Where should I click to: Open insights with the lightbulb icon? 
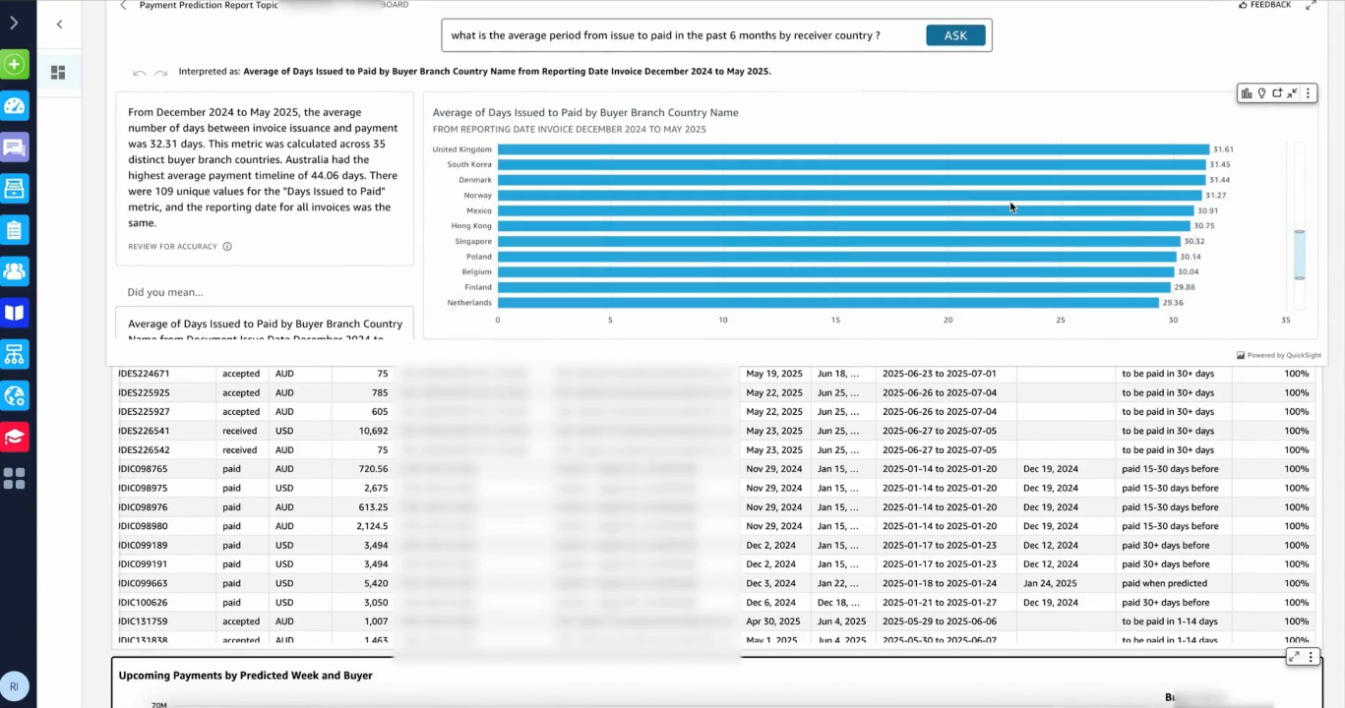tap(1261, 93)
